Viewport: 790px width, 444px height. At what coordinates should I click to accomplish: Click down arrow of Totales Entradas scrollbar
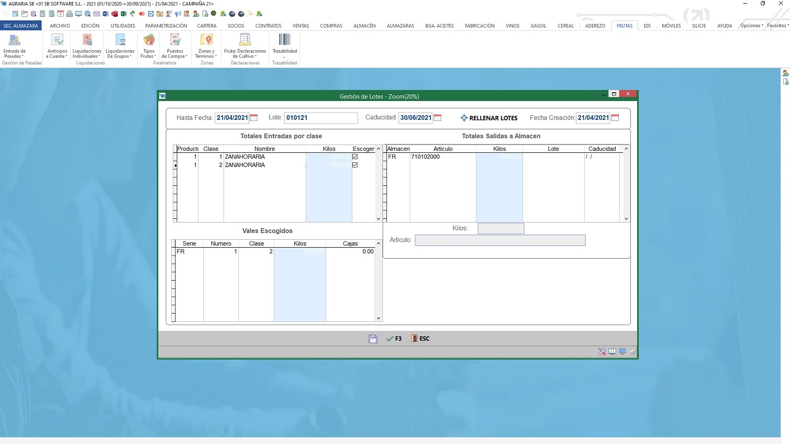coord(379,219)
